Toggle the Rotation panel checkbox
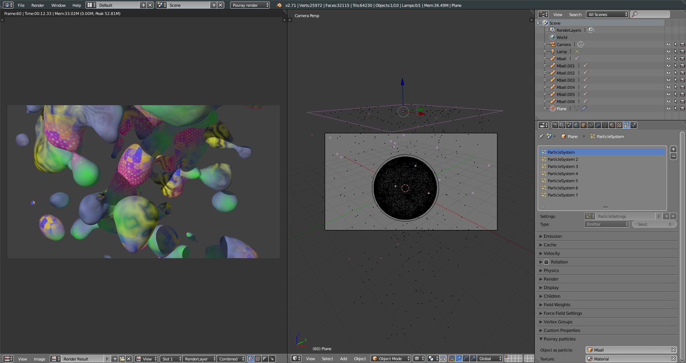 pos(546,262)
